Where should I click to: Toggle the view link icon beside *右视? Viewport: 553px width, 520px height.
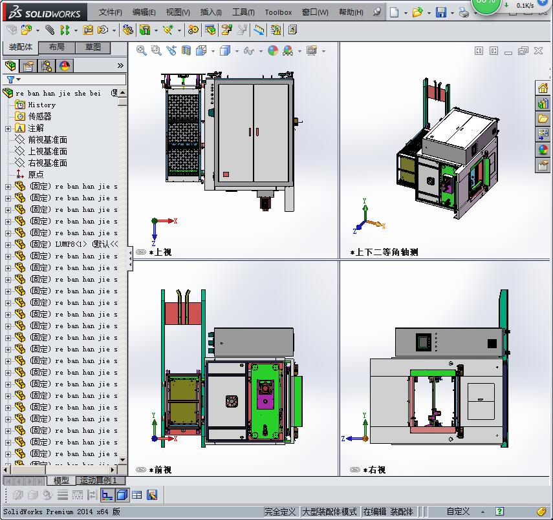point(355,470)
